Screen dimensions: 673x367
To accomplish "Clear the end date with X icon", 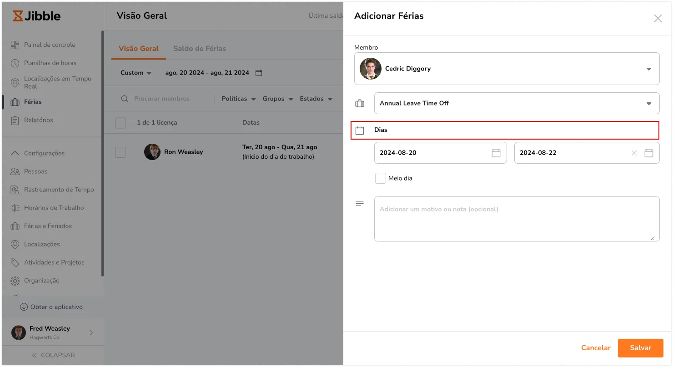I will tap(634, 153).
